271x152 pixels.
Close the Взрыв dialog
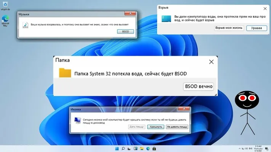point(265,8)
